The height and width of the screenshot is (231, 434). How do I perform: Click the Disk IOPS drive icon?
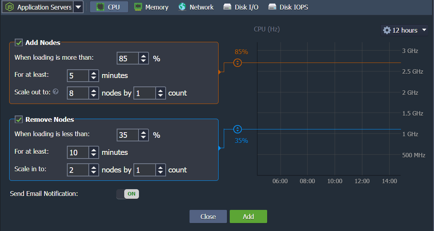point(272,6)
